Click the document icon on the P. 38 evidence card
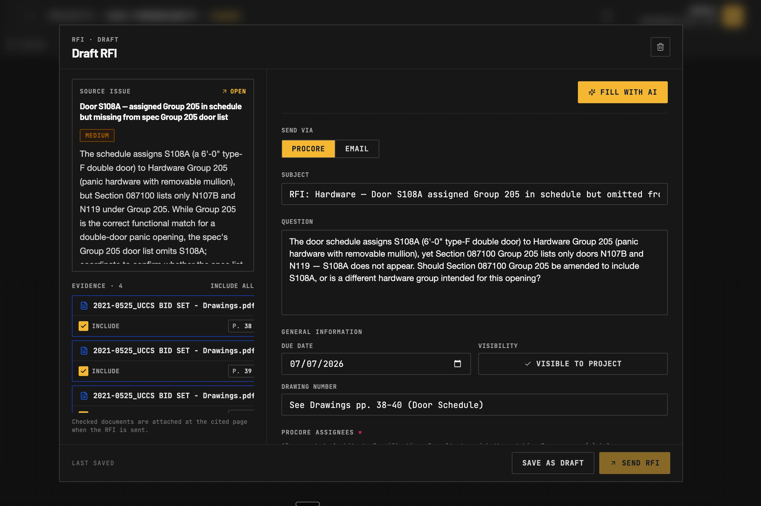The width and height of the screenshot is (761, 506). pos(84,306)
